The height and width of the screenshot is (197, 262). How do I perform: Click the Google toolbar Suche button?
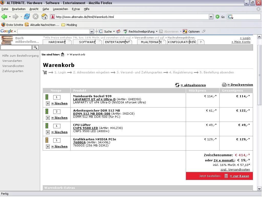click(105, 32)
